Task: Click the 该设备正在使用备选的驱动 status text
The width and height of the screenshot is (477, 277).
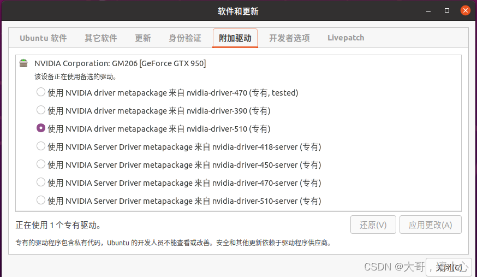Action: point(75,76)
